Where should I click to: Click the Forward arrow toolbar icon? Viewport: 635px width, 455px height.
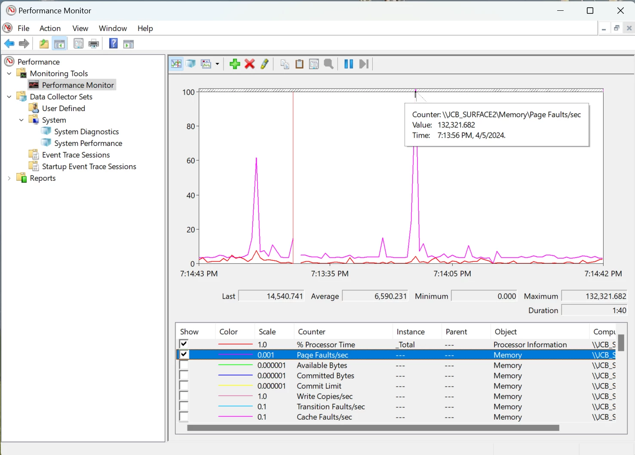pyautogui.click(x=25, y=43)
